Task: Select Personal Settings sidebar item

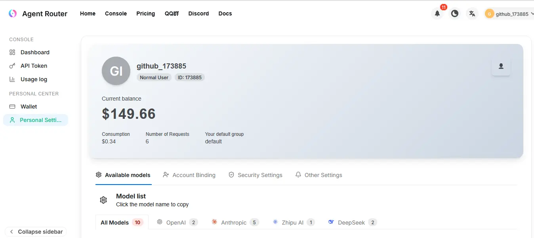Action: [36, 120]
